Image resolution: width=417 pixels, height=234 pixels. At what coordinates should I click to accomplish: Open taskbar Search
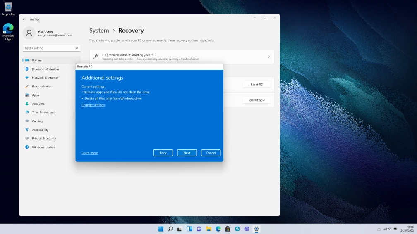click(170, 229)
